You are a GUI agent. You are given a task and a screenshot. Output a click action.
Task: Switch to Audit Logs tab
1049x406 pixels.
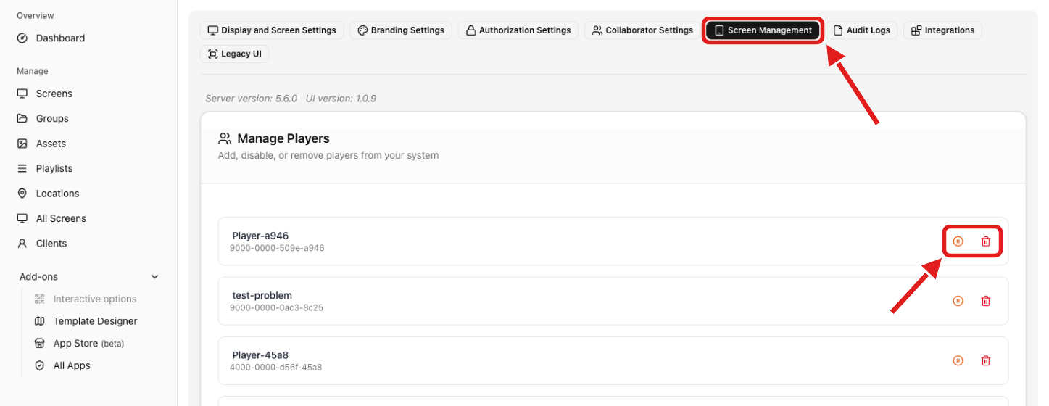[x=862, y=30]
